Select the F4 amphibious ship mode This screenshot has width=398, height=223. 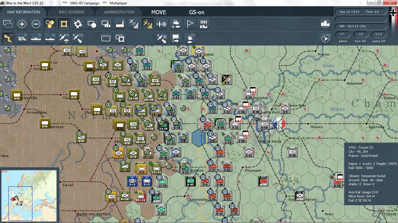[x=50, y=38]
